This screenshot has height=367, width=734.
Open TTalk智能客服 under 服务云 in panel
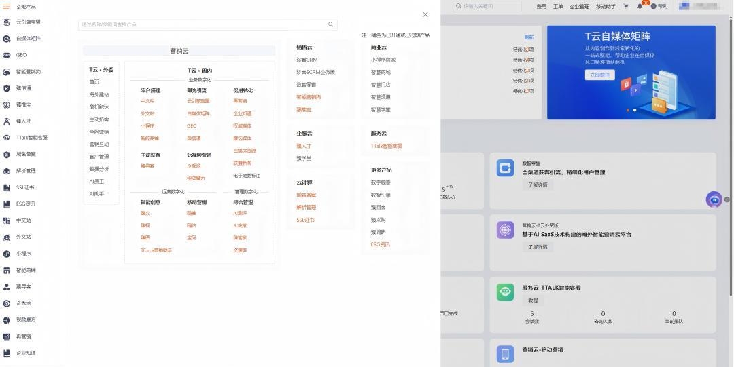pos(387,146)
